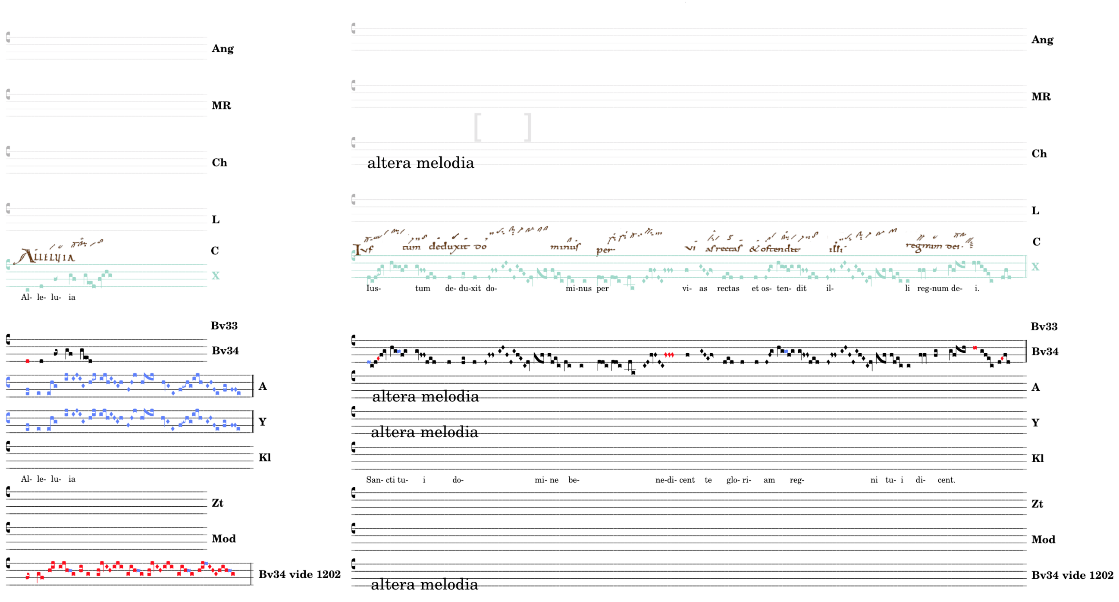Click the final double barline of right Bv34 staff
The width and height of the screenshot is (1119, 602).
[x=1025, y=351]
